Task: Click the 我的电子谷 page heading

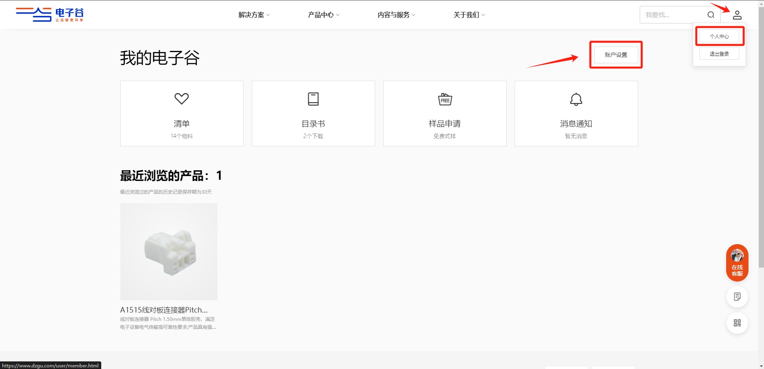Action: (160, 58)
